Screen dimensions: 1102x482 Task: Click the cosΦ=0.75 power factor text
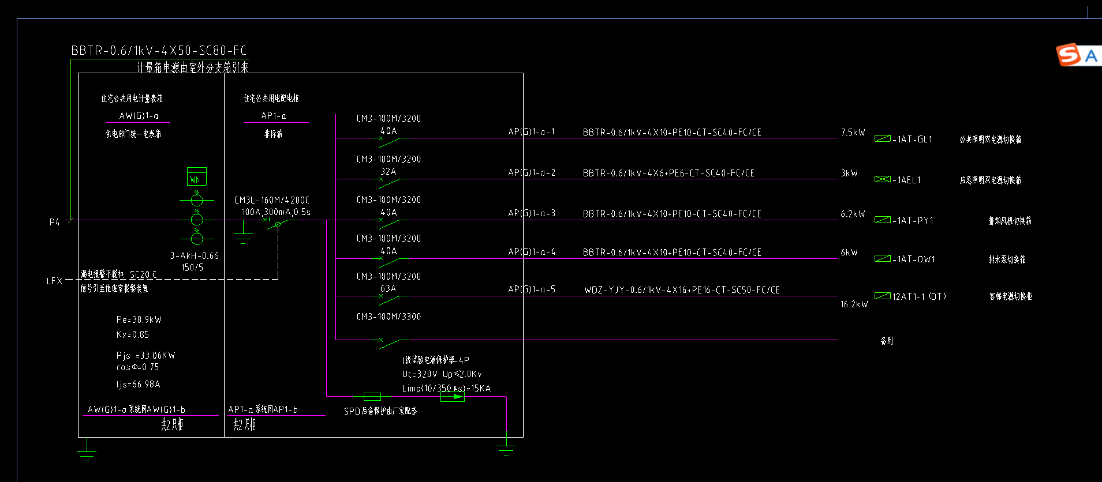(x=137, y=367)
